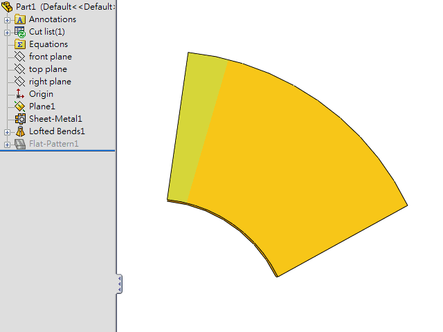Click the front plane icon
The width and height of the screenshot is (443, 332).
pyautogui.click(x=20, y=57)
